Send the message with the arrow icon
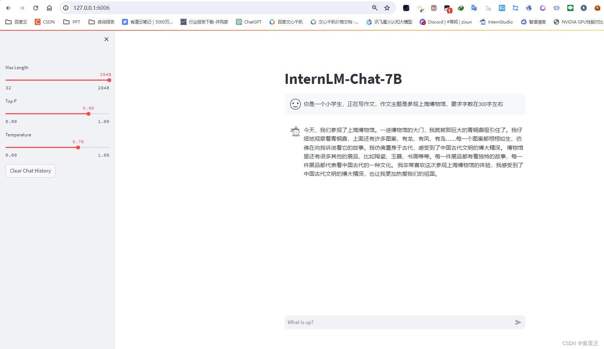The image size is (604, 349). (x=518, y=322)
